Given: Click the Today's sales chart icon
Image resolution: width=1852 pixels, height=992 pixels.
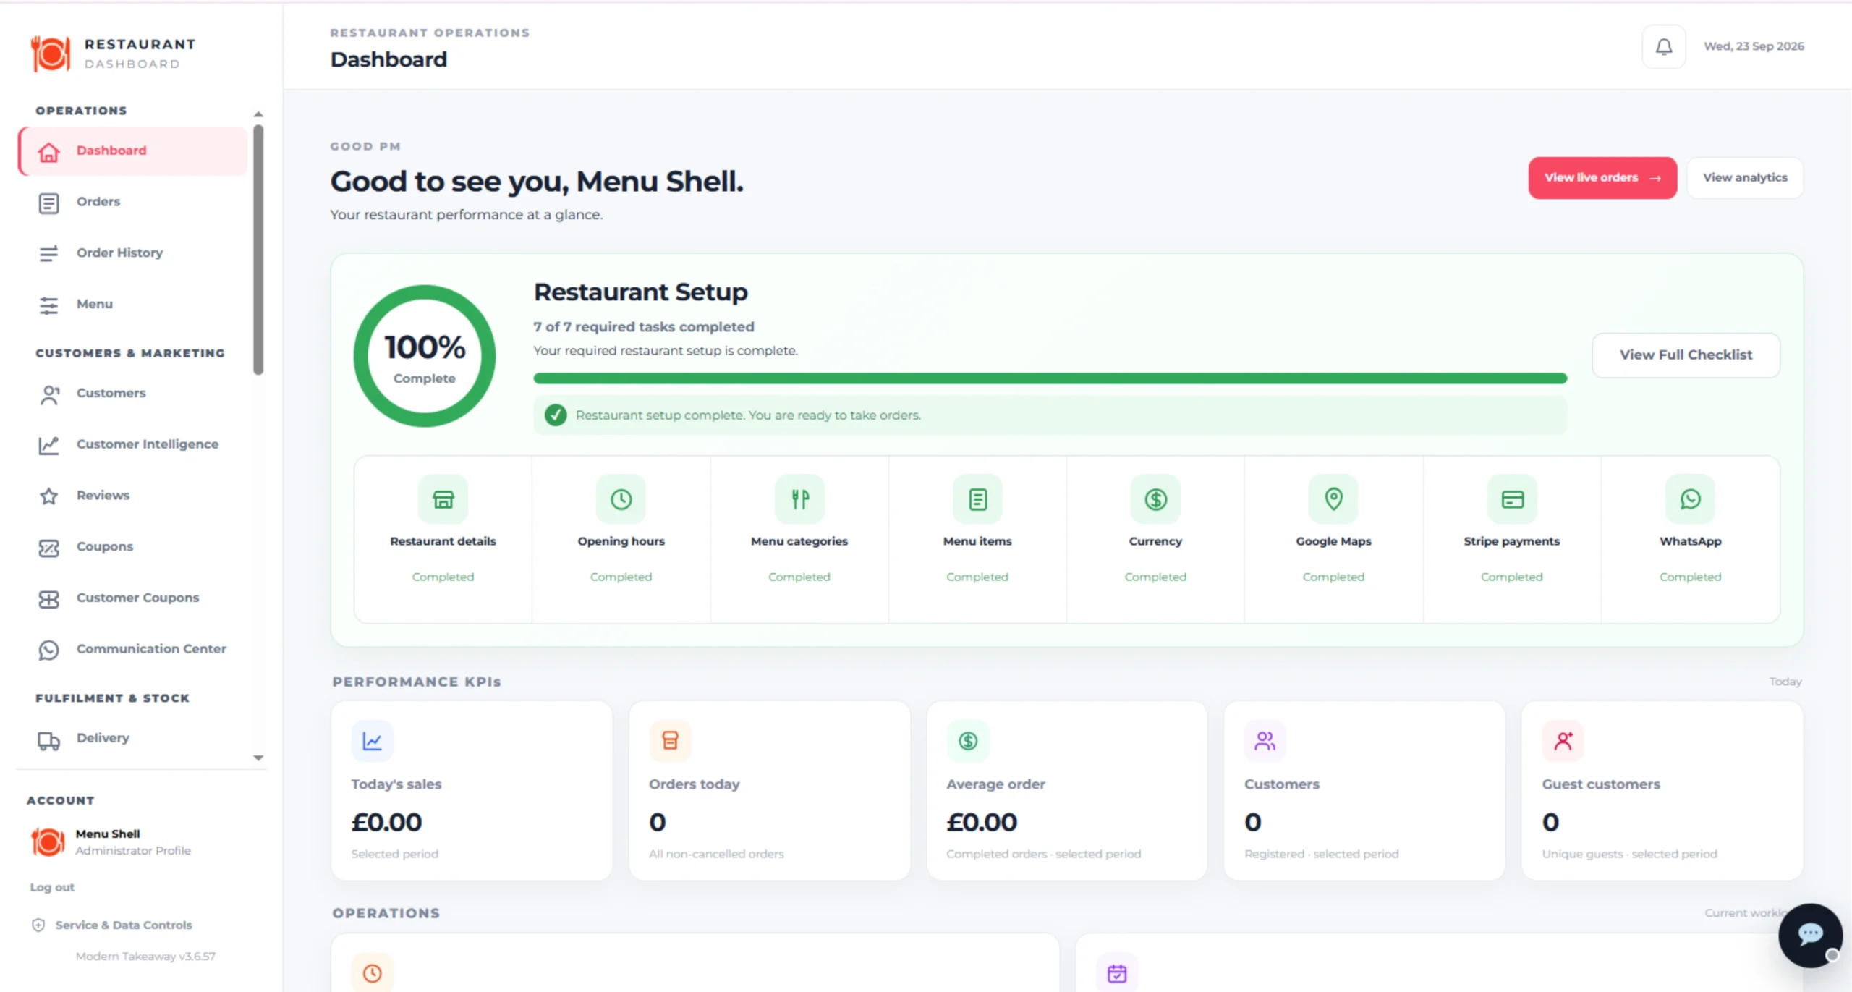Looking at the screenshot, I should point(372,740).
